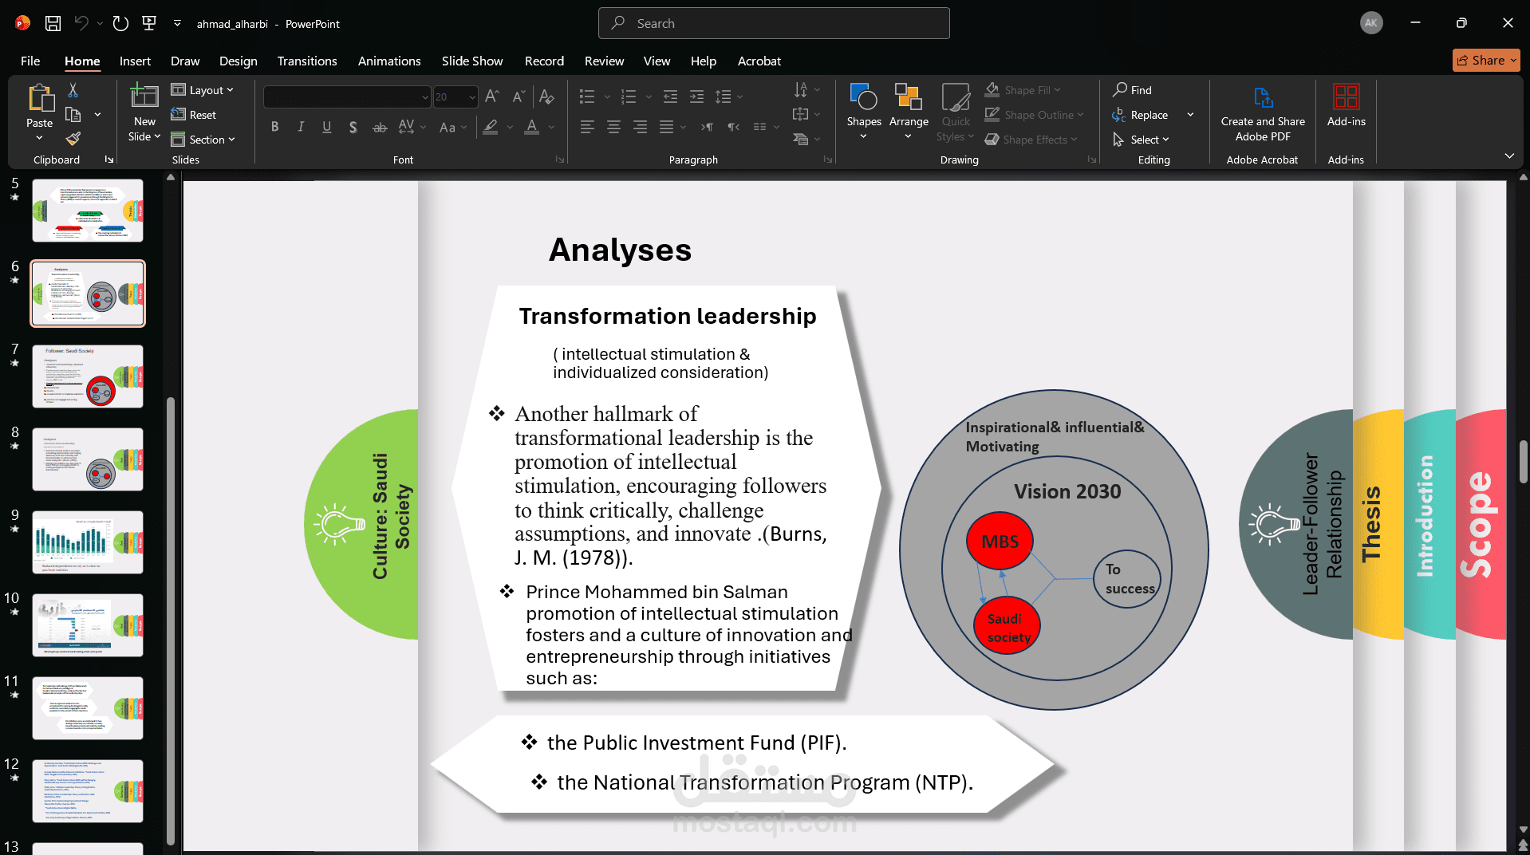The height and width of the screenshot is (855, 1530).
Task: Increase list indent level
Action: [696, 97]
